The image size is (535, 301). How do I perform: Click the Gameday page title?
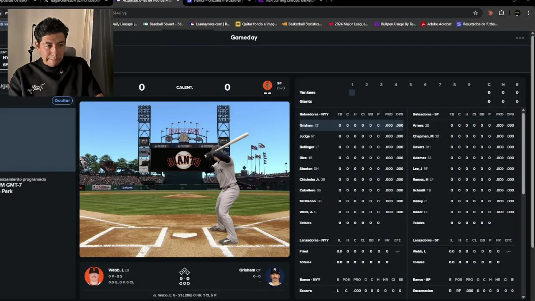click(x=244, y=38)
